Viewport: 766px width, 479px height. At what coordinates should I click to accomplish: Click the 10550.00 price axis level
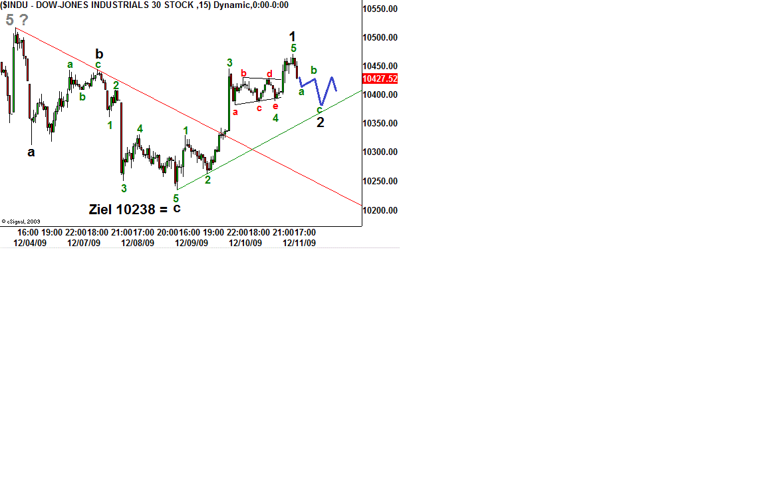380,9
